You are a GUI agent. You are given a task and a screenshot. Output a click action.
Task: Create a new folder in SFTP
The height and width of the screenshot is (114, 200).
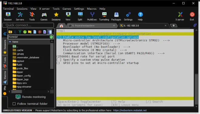coord(30,32)
